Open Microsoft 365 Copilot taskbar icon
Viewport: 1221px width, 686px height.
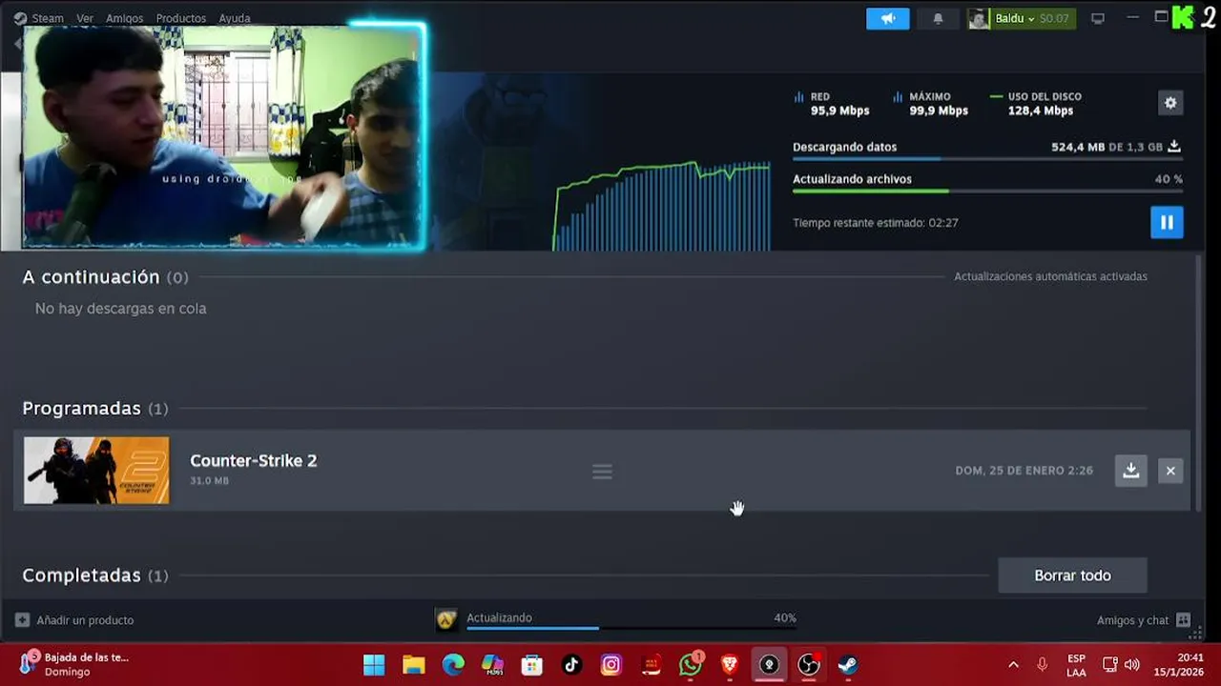pos(492,664)
